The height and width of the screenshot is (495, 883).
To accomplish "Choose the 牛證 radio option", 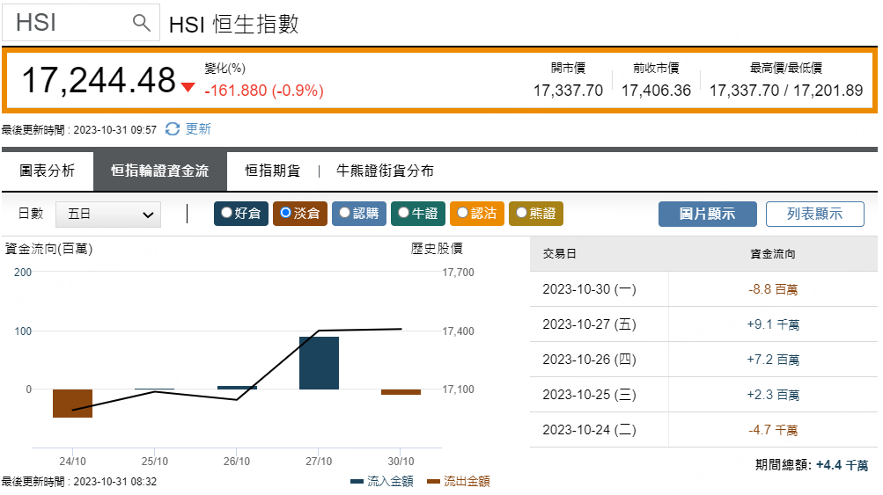I will (x=403, y=213).
